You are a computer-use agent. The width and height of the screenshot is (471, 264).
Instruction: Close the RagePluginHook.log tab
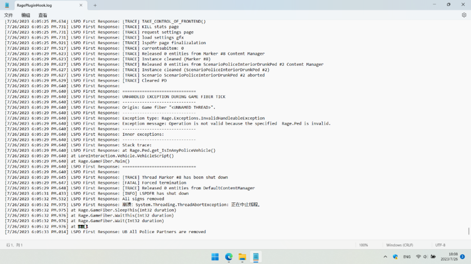81,5
